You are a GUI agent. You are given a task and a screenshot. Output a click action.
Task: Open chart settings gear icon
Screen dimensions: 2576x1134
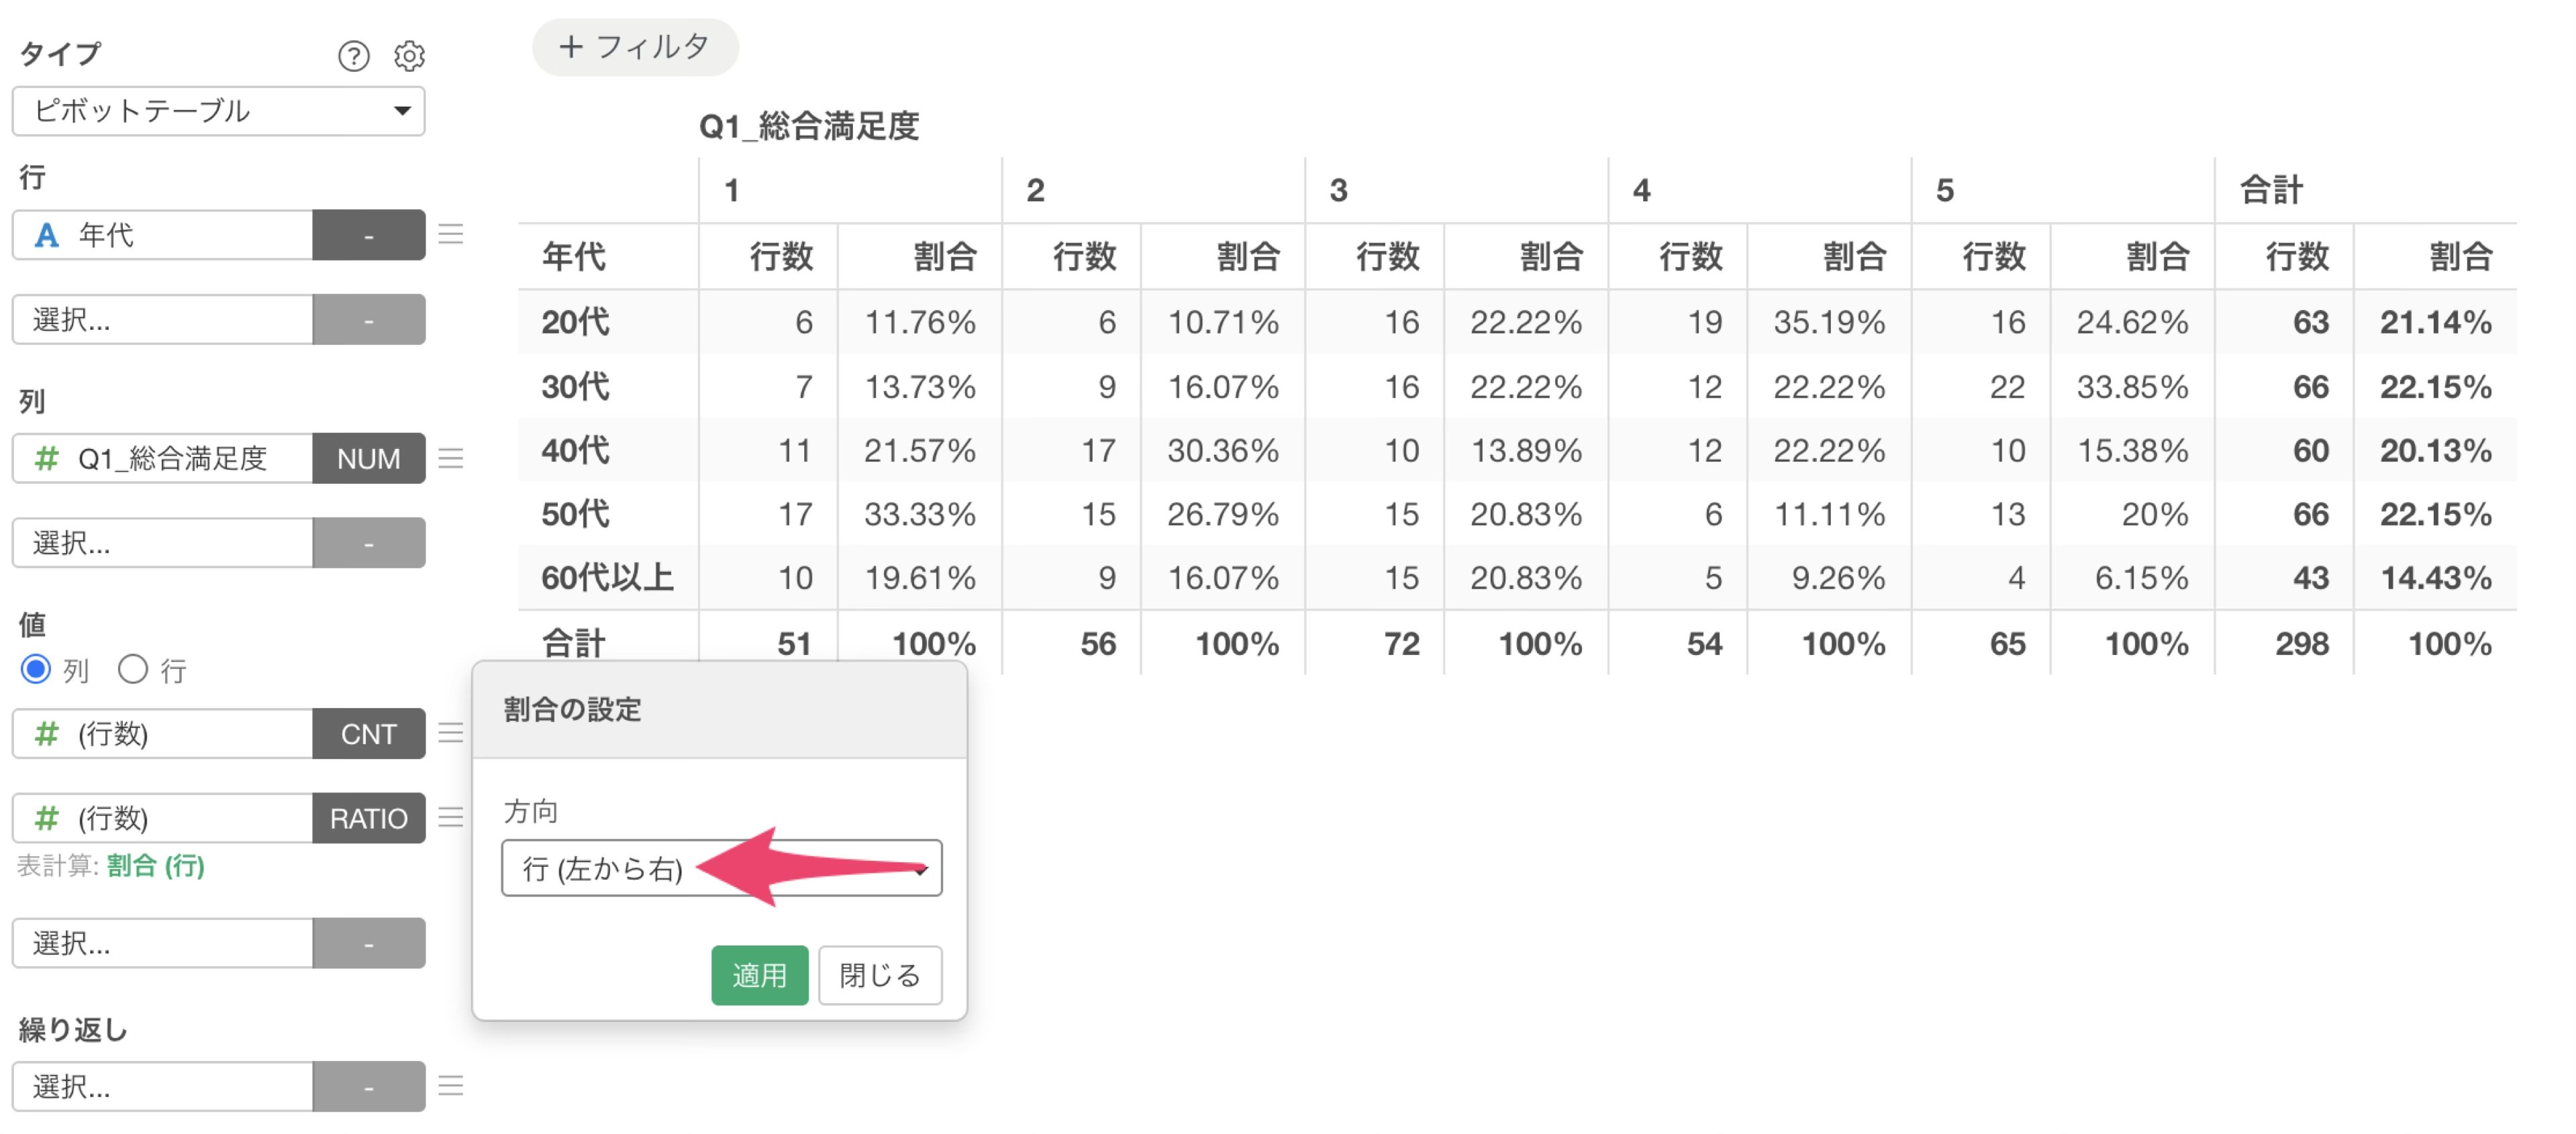tap(409, 56)
